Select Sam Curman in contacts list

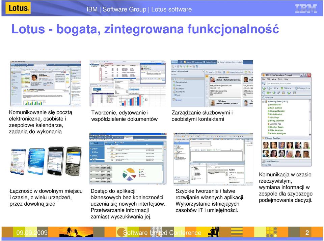tap(276, 108)
